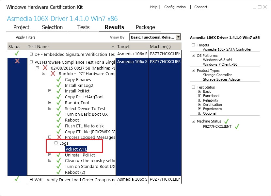Click green pass checkmark of Wdf test row
This screenshot has height=196, width=271.
click(17, 179)
